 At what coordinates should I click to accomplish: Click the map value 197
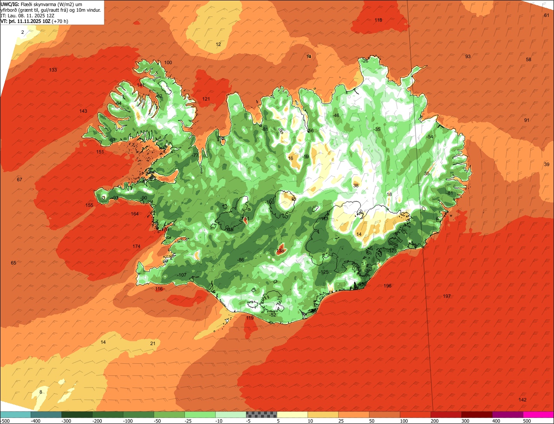tap(447, 296)
